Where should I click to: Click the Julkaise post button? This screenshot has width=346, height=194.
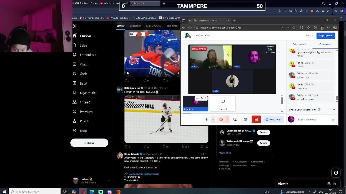(x=89, y=143)
